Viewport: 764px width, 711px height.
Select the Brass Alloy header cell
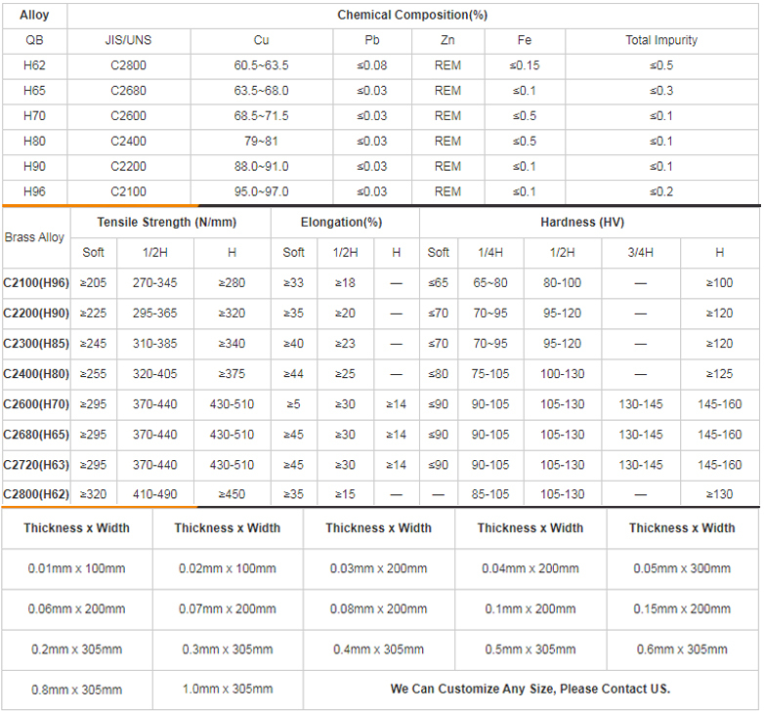point(34,237)
